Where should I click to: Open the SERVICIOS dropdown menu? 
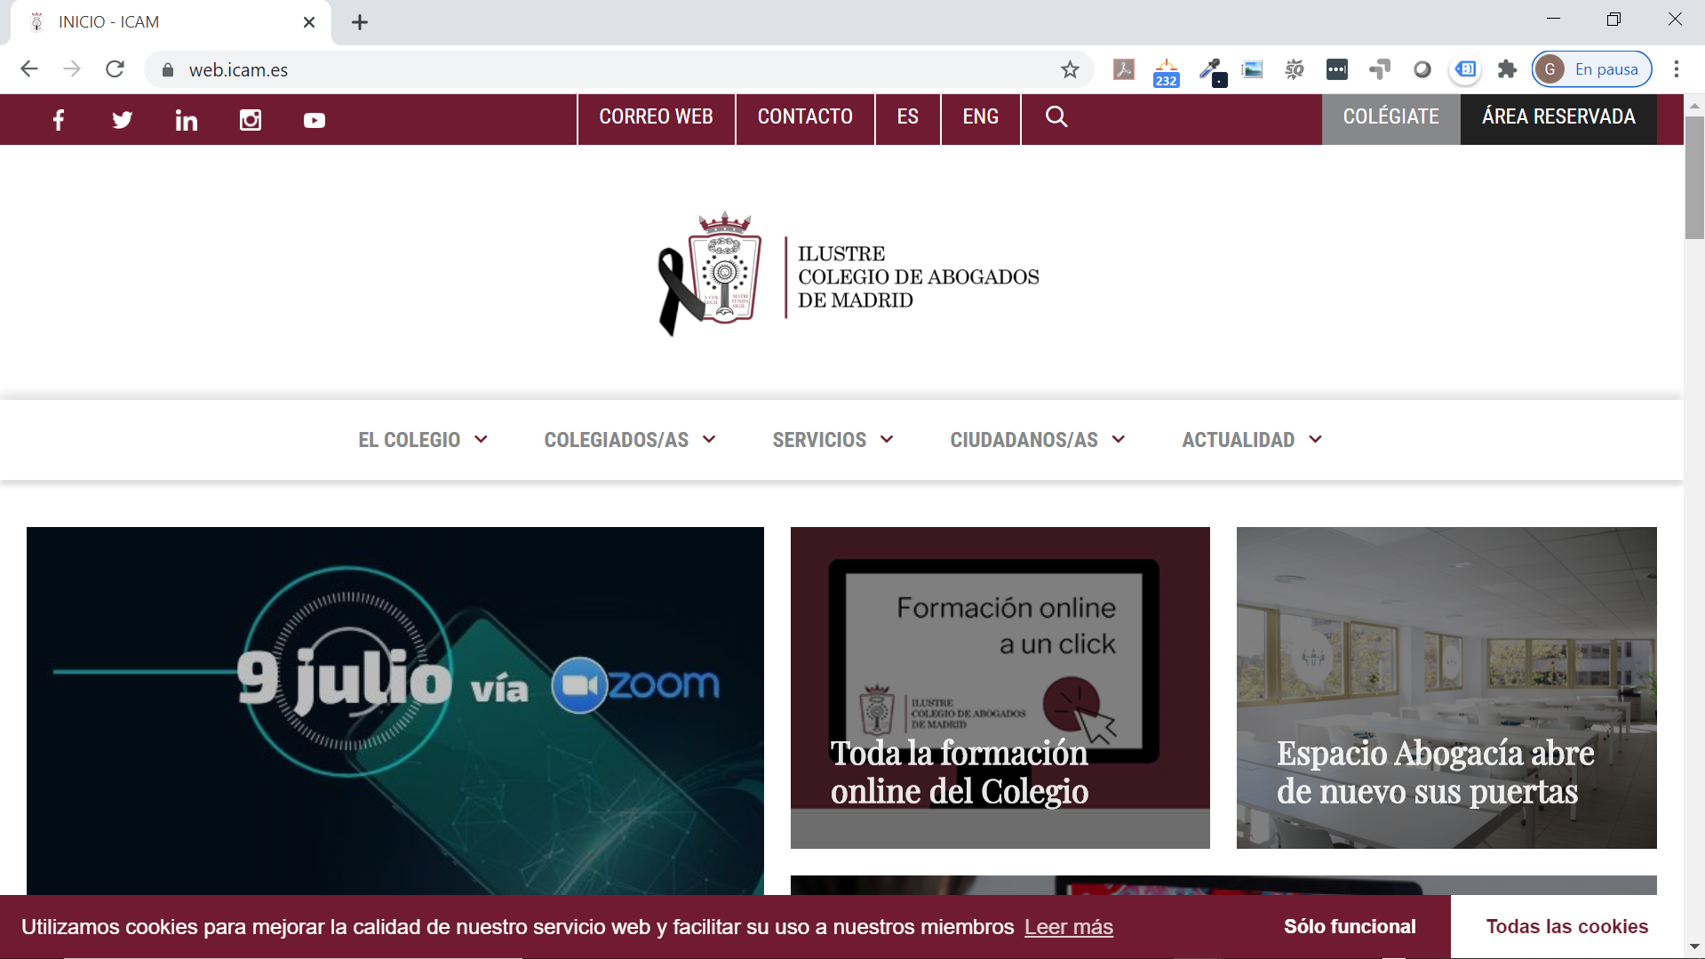coord(833,440)
